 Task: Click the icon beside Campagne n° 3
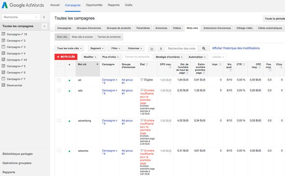tap(3, 47)
